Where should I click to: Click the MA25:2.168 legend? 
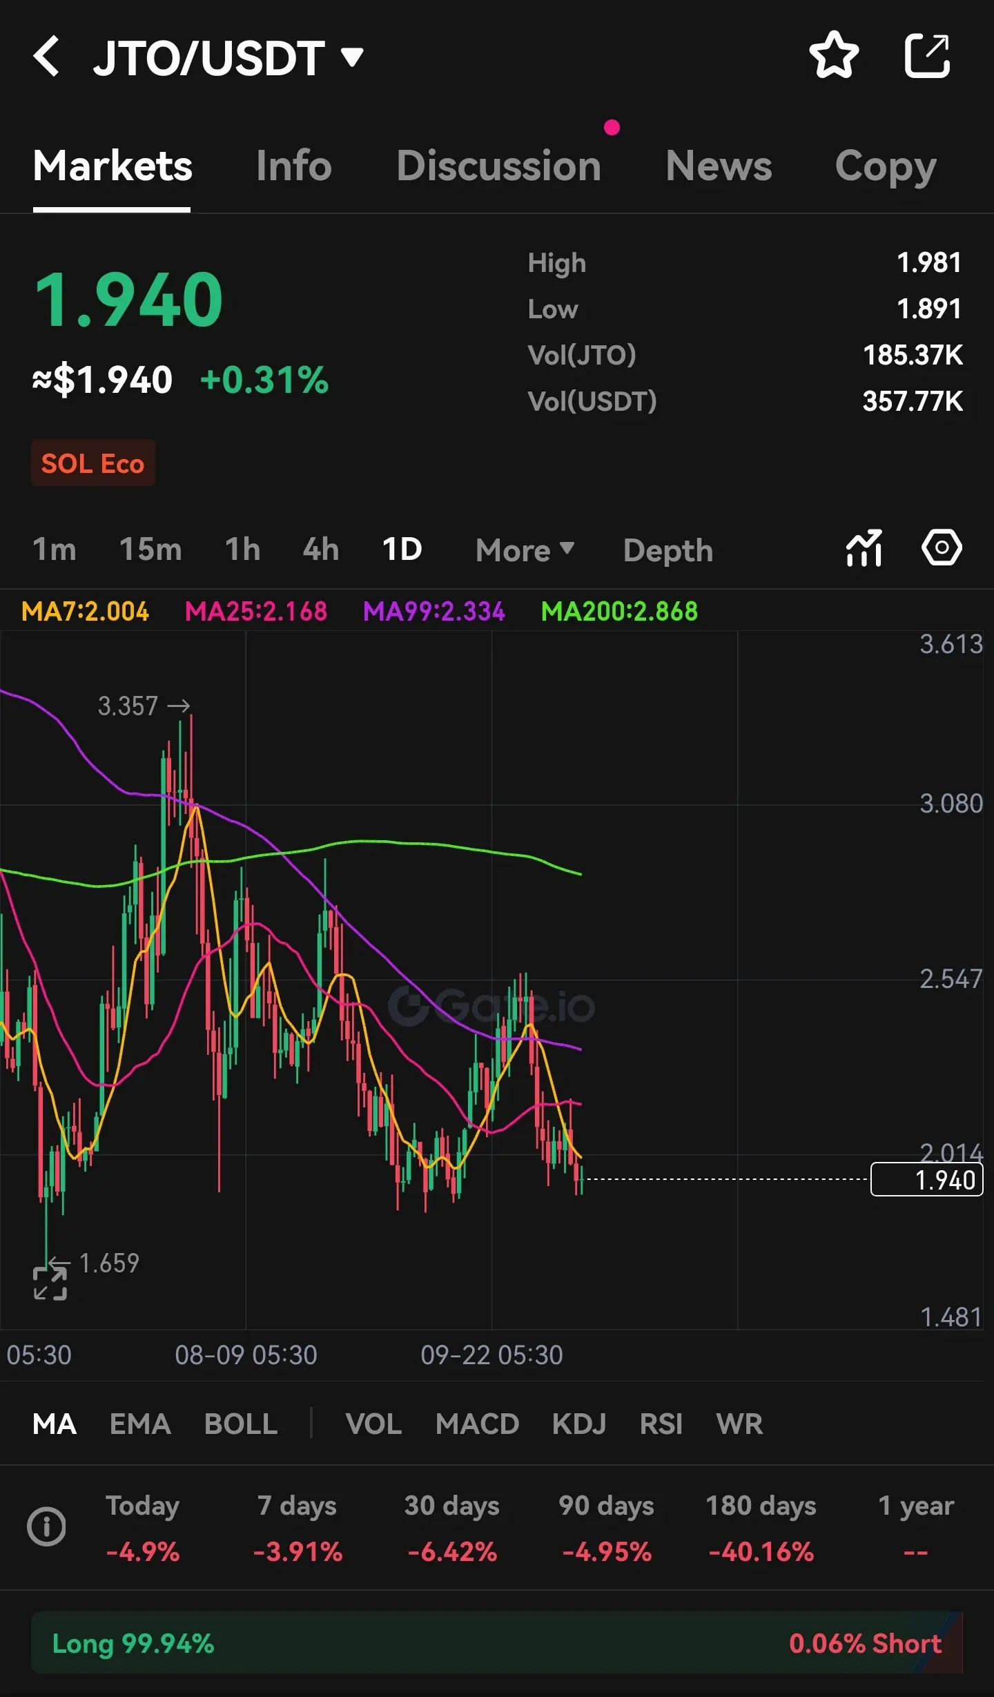pos(256,611)
